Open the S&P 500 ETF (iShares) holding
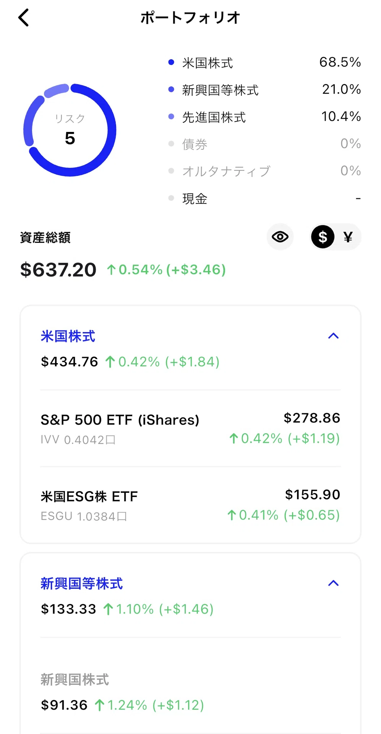 [190, 429]
